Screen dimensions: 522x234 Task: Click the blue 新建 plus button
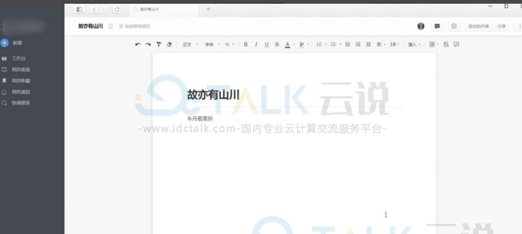pyautogui.click(x=4, y=43)
